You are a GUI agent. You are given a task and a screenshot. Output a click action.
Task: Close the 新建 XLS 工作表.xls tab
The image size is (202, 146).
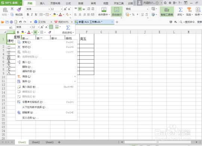coord(112,22)
